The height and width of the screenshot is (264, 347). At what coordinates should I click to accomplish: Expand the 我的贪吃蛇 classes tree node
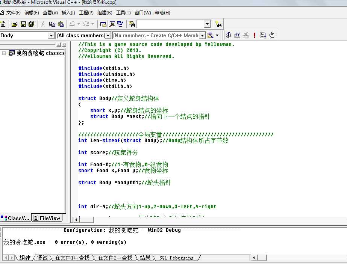[x=4, y=53]
